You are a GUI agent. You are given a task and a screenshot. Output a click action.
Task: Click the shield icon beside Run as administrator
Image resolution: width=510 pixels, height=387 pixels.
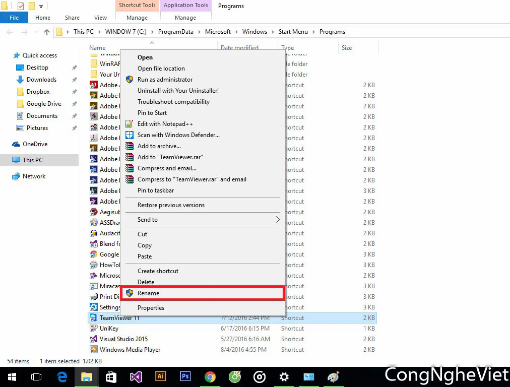[130, 79]
